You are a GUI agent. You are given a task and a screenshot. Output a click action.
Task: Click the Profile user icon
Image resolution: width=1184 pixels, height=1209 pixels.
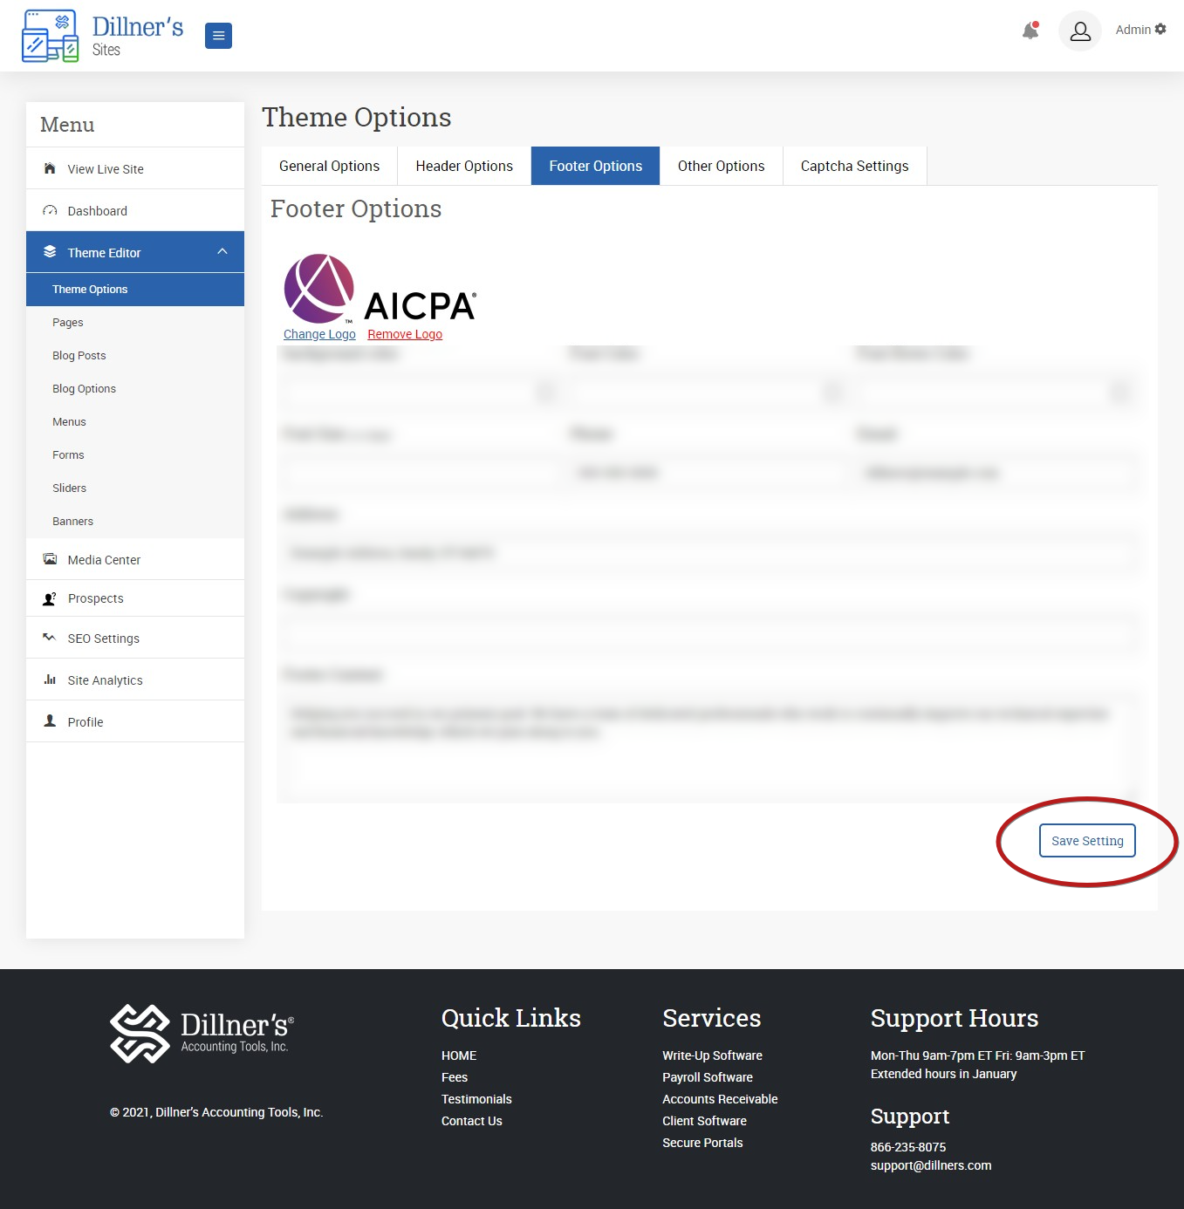50,721
